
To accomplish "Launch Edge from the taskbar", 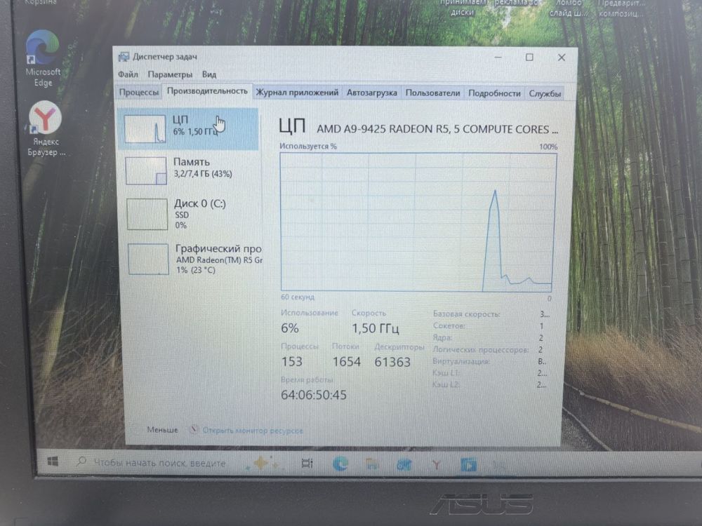I will click(x=340, y=464).
